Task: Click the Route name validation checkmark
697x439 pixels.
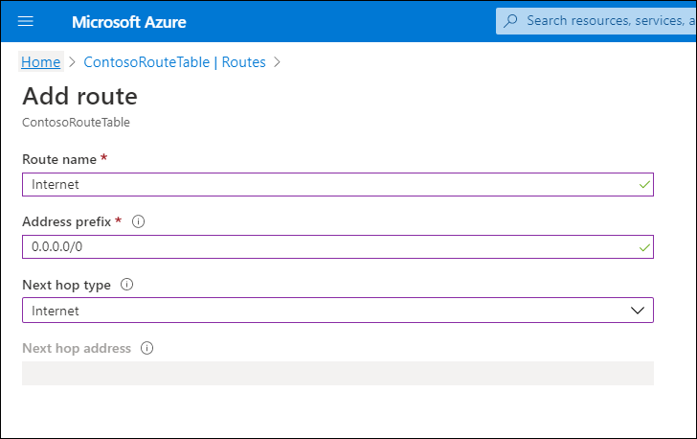Action: (x=642, y=183)
